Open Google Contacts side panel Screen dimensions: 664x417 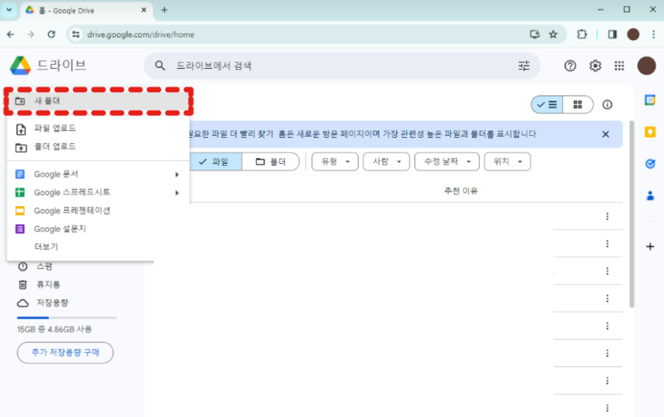[x=650, y=195]
